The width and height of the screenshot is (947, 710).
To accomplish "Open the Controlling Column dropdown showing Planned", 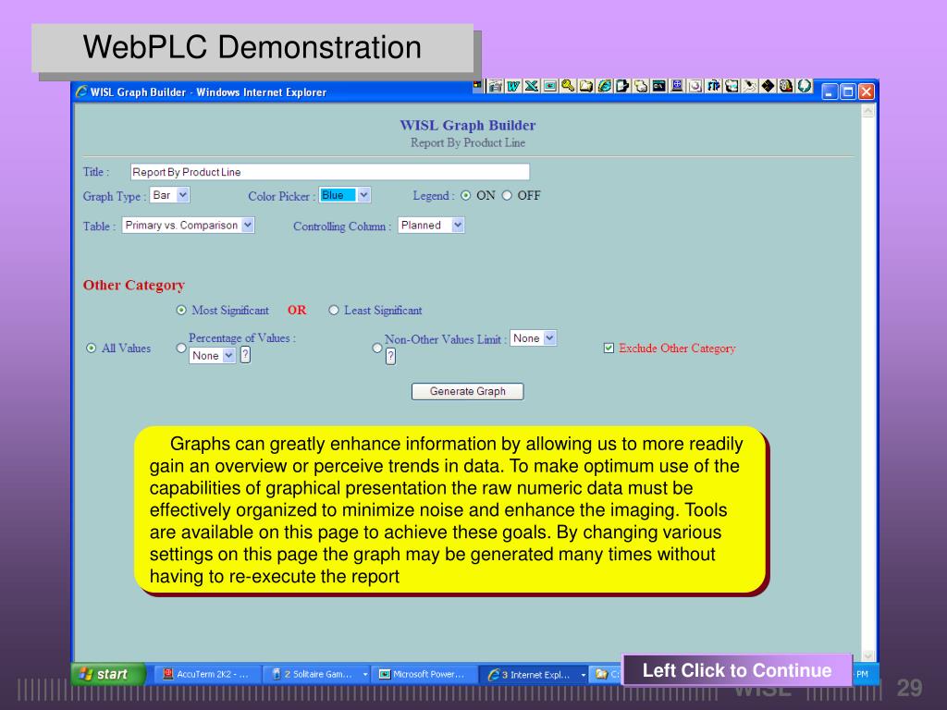I will click(431, 226).
